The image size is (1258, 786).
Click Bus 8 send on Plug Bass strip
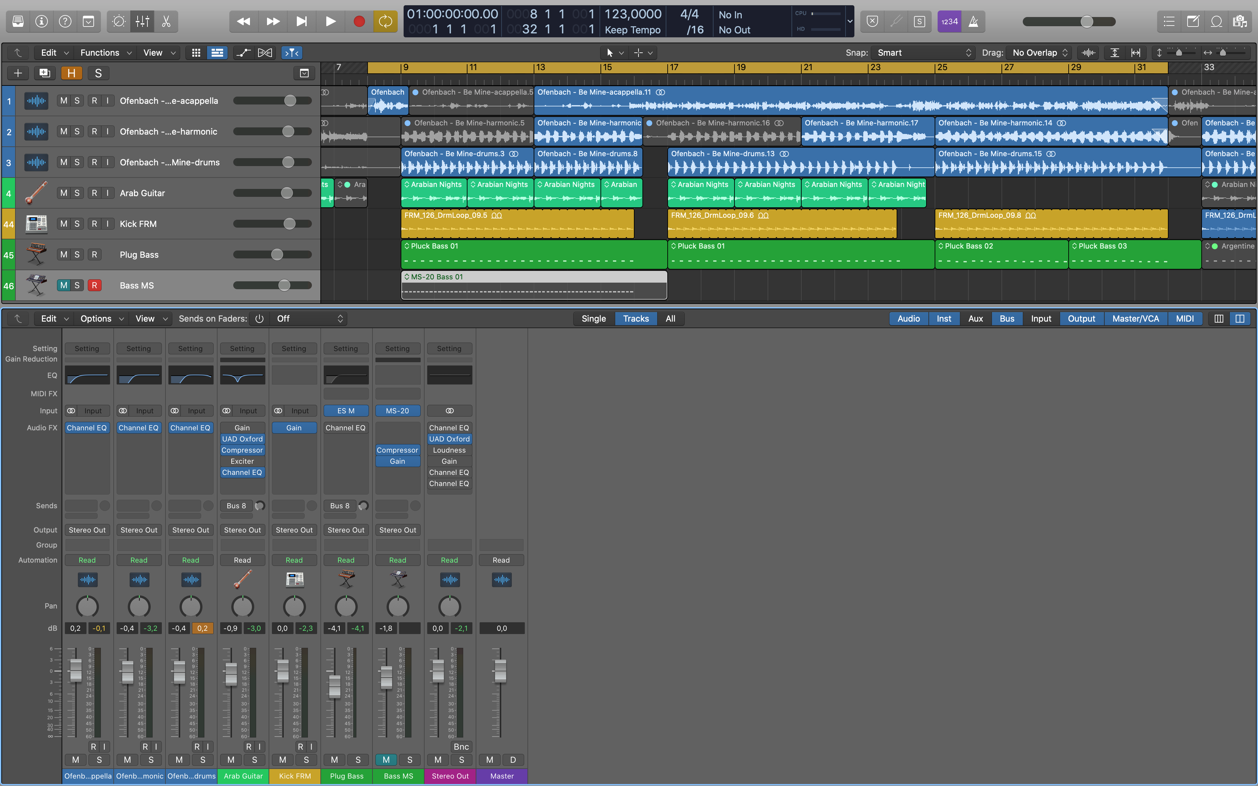coord(340,506)
